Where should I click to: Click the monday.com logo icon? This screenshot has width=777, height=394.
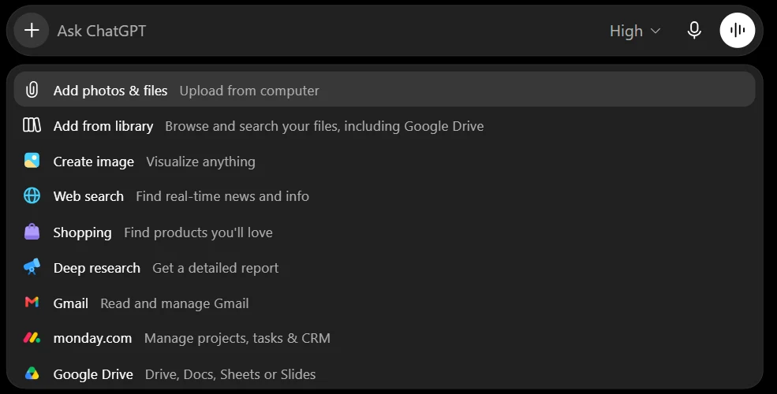pos(32,338)
